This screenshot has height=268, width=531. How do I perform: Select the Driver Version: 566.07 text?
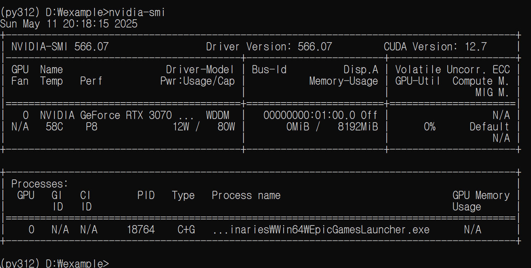coord(269,47)
